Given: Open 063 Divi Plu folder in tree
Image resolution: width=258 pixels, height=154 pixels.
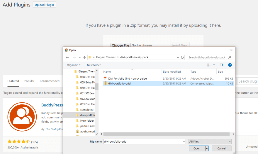Looking at the screenshot, I should point(86,104).
